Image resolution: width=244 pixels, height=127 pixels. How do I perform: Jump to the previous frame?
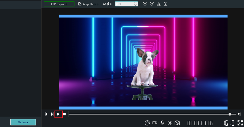click(46, 114)
